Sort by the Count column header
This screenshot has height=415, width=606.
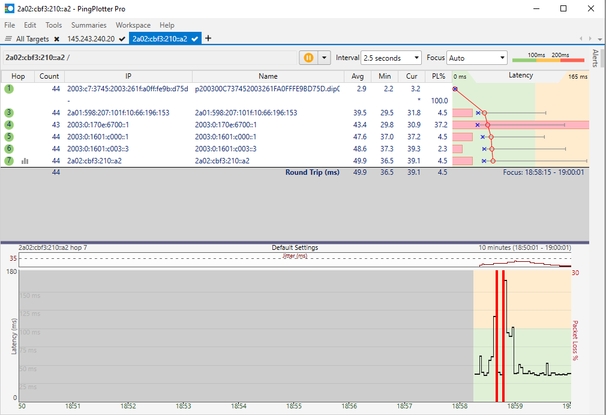(x=49, y=76)
